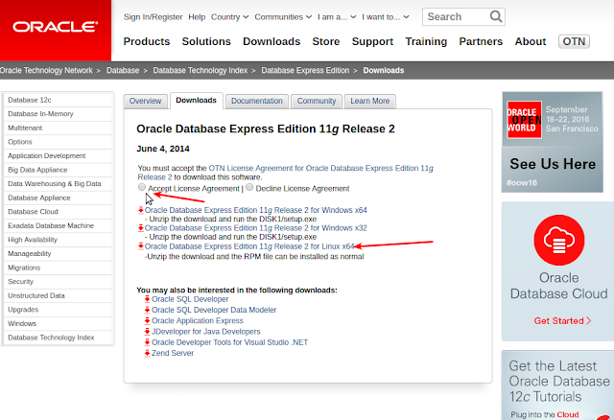This screenshot has width=614, height=420.
Task: Click download icon next to Developer Tools for Visual Studio
Action: coord(147,342)
